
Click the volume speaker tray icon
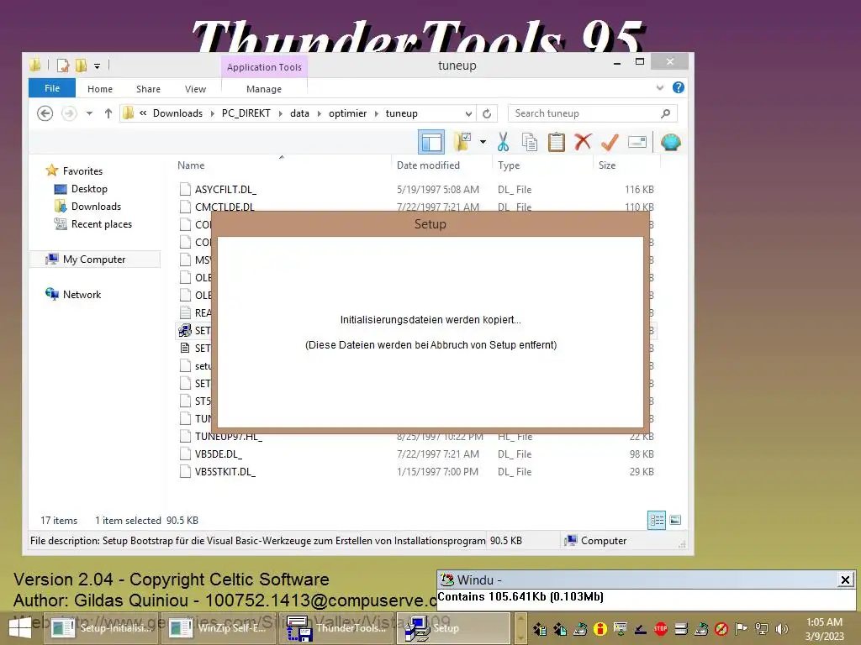point(782,628)
